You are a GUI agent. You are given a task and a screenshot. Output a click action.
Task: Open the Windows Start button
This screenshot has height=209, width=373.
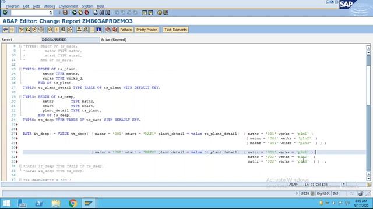tap(6, 203)
